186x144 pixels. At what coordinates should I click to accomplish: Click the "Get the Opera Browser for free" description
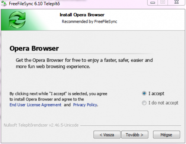pyautogui.click(x=84, y=63)
